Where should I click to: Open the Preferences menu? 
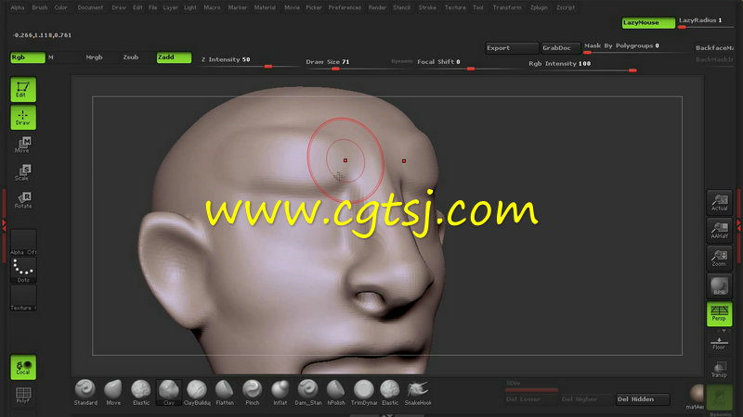coord(345,7)
